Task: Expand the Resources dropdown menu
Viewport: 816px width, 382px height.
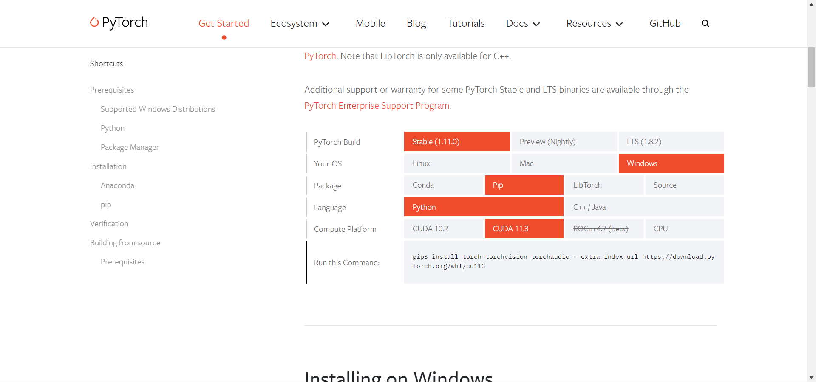Action: click(x=595, y=23)
